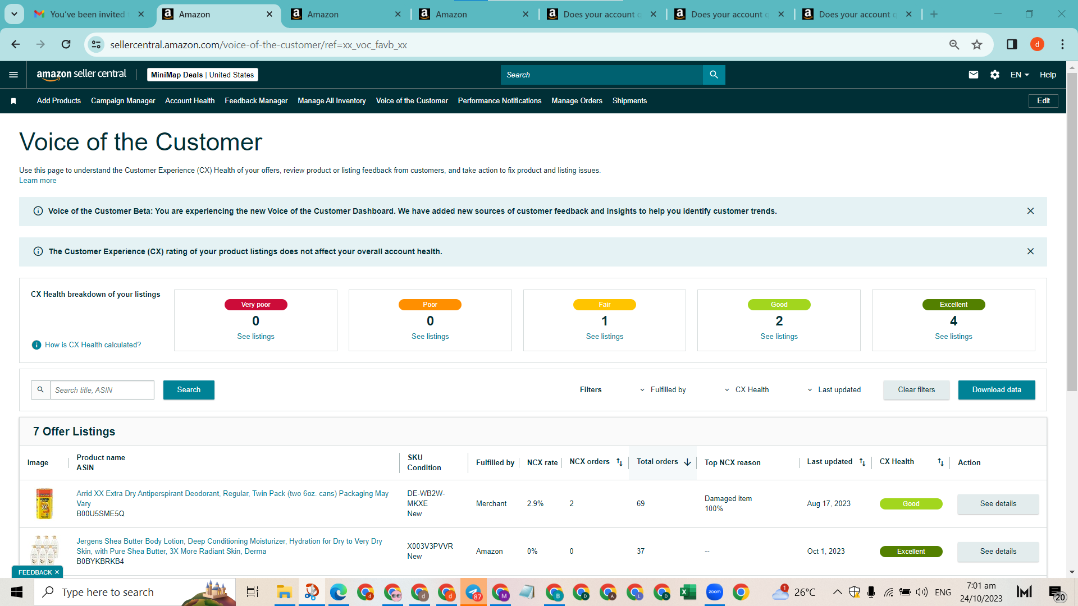Image resolution: width=1078 pixels, height=606 pixels.
Task: Open the Chrome profile avatar
Action: tap(1037, 44)
